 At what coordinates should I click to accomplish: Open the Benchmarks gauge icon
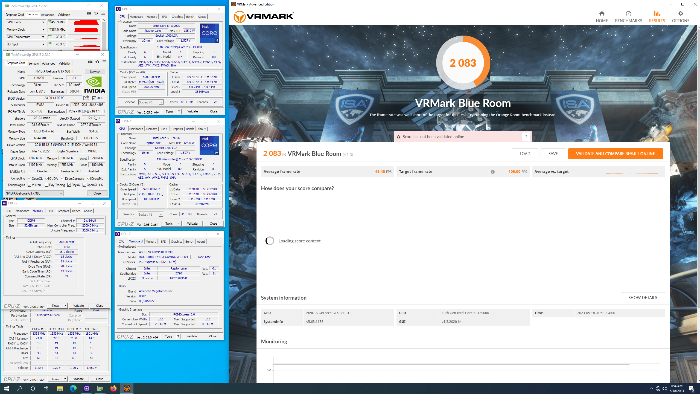click(x=628, y=13)
